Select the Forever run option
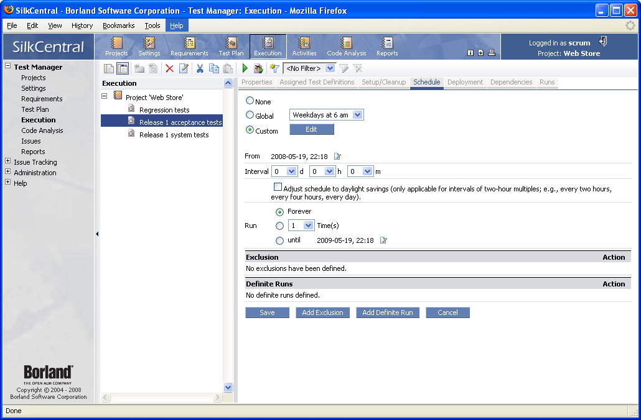 (x=279, y=212)
